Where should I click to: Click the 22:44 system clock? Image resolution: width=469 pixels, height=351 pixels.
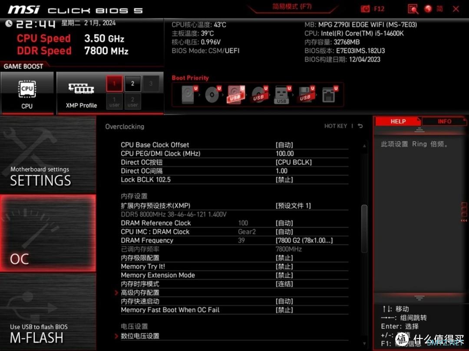(36, 24)
